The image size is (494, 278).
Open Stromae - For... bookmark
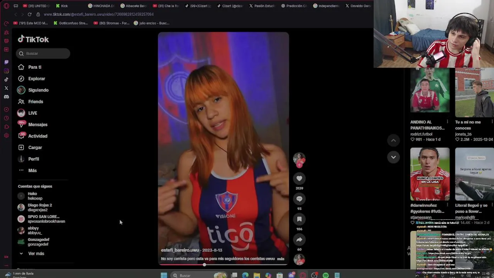[x=111, y=23]
